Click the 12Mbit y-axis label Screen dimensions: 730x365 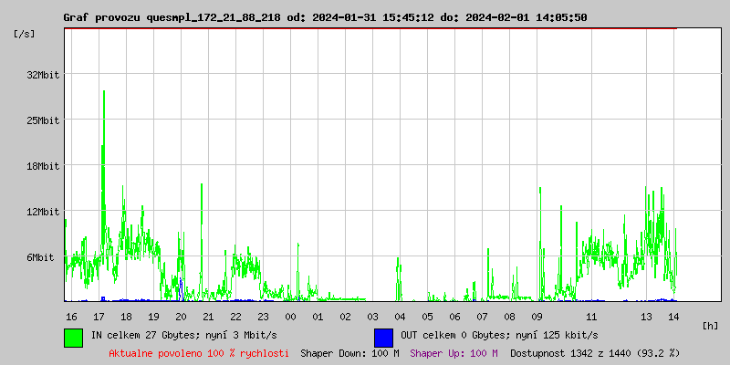point(43,212)
